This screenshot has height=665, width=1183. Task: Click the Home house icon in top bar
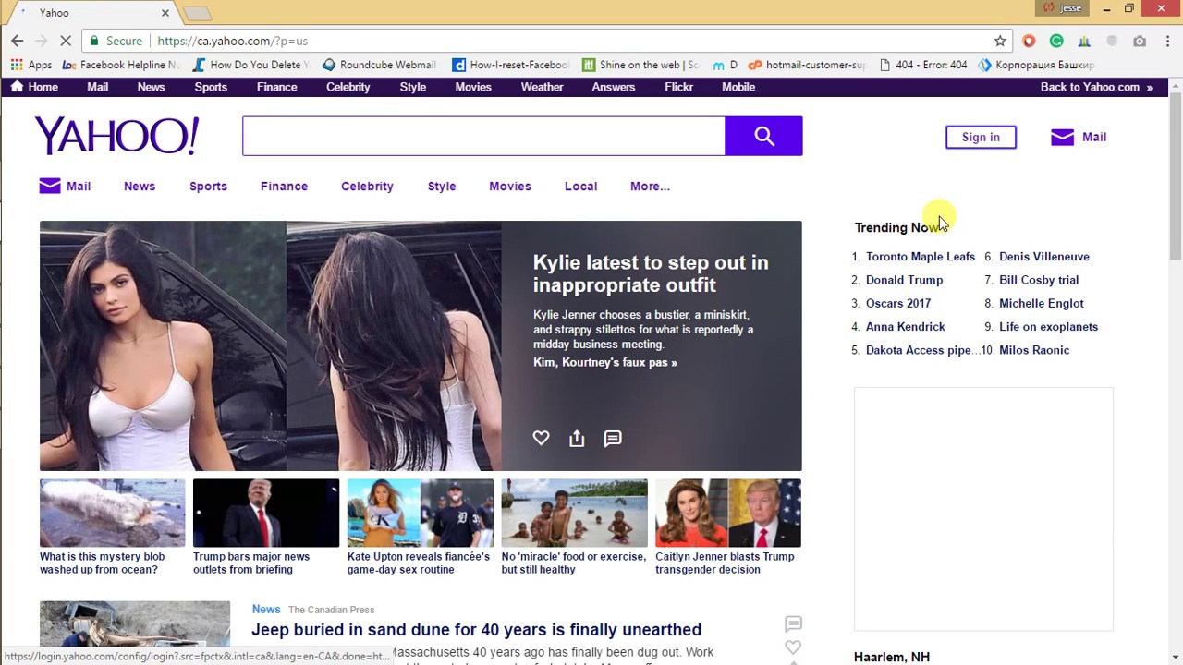17,86
